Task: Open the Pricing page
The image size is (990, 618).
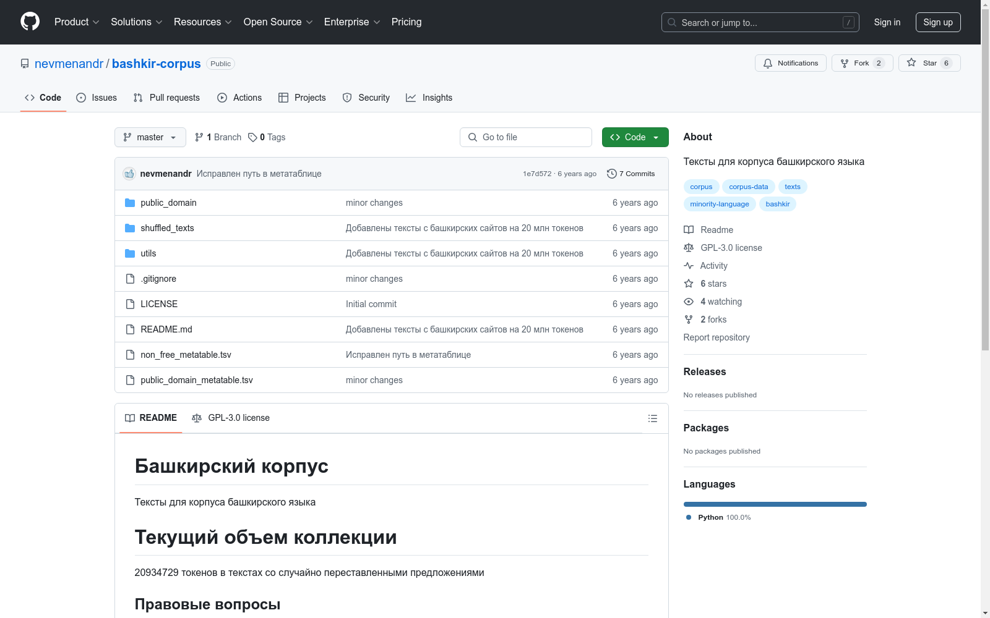Action: pos(407,22)
